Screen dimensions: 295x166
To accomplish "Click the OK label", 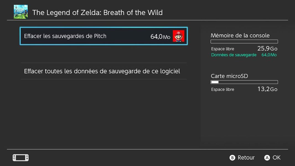I will (x=276, y=157).
